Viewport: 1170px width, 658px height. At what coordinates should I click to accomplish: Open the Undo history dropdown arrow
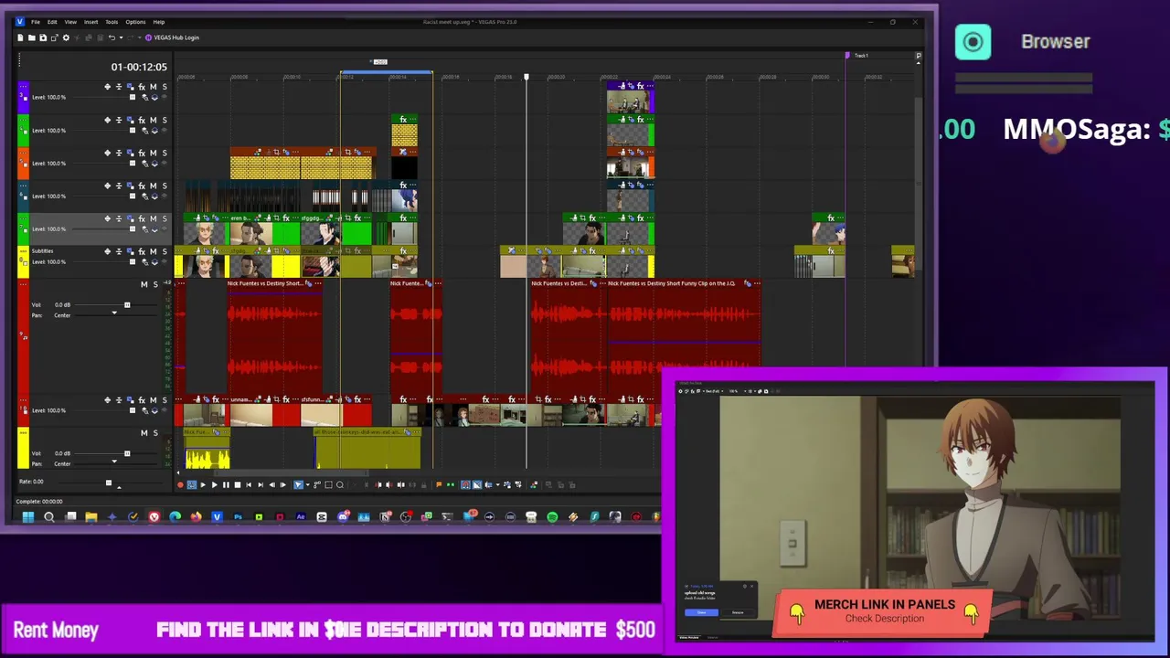121,37
